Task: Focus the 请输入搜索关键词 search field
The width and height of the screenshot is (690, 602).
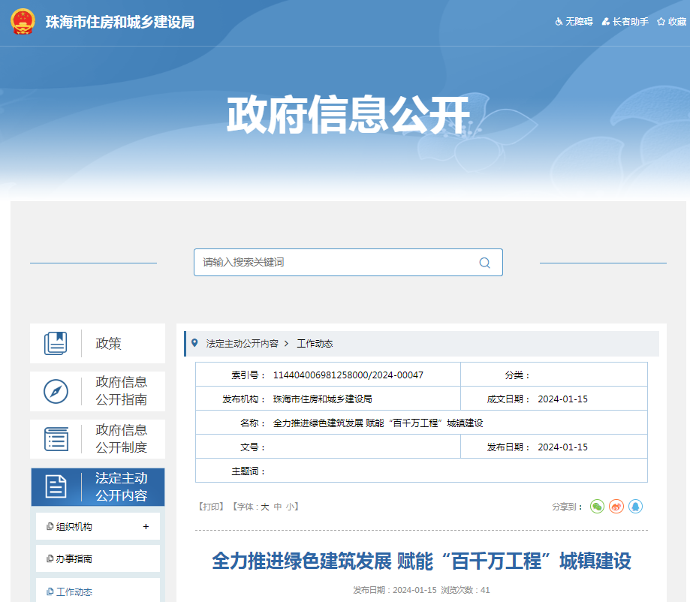Action: [348, 262]
